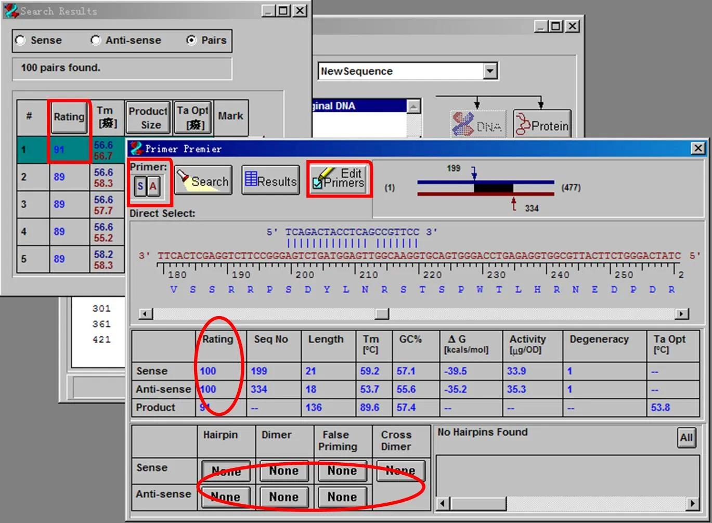Click the Sense Tm value 59.2

click(370, 371)
